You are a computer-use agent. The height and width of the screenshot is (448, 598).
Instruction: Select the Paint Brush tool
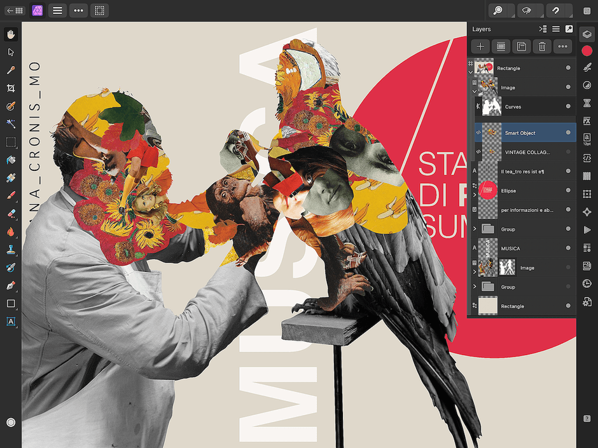click(11, 196)
